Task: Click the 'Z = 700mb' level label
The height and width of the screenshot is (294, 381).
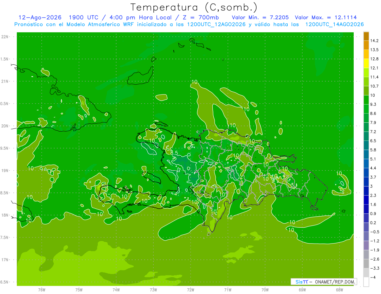Action: tap(200, 17)
